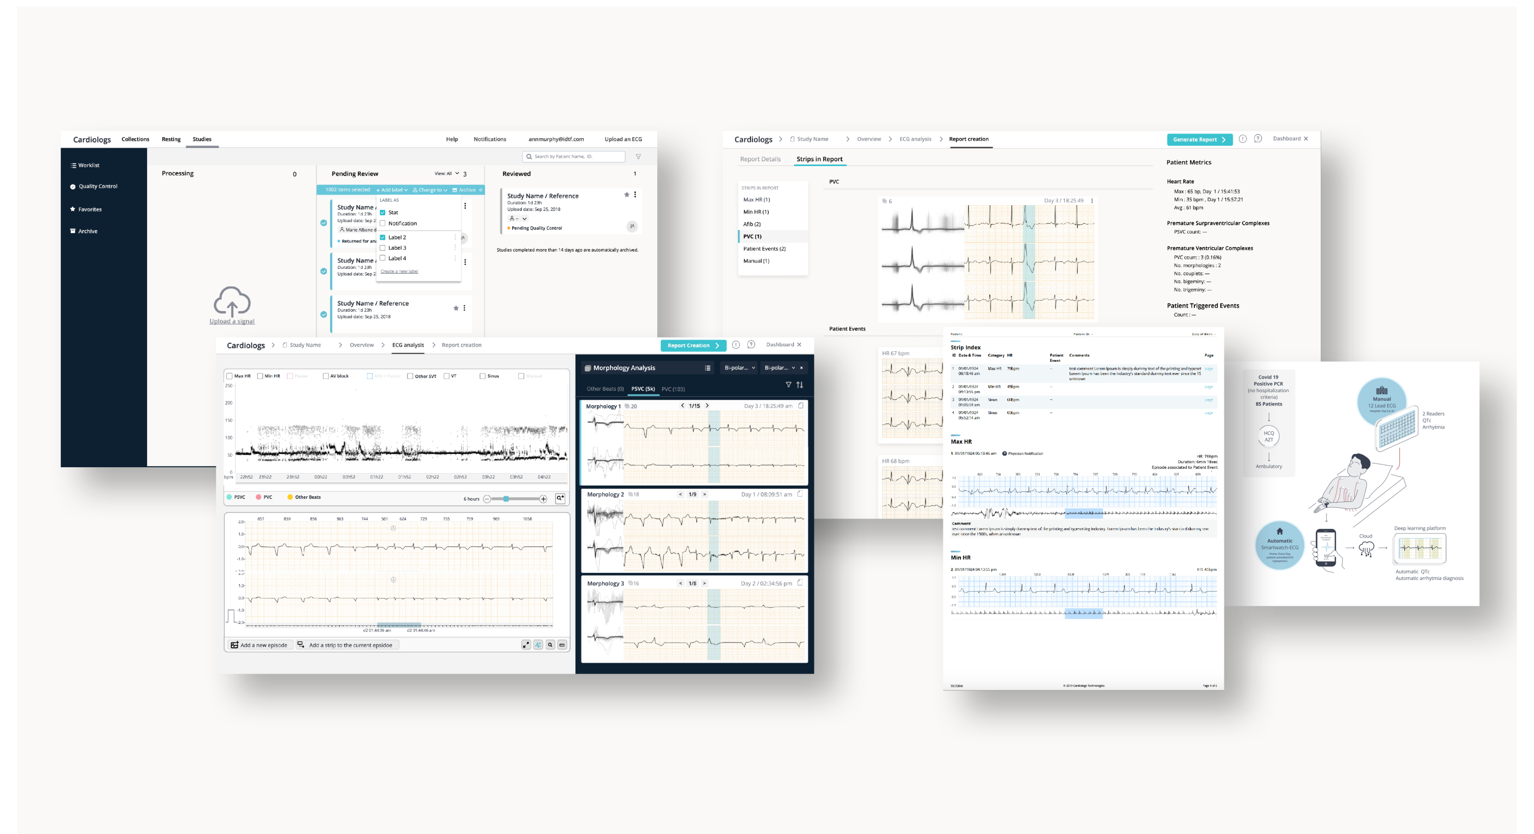This screenshot has height=834, width=1534.
Task: Click the filter funnel icon in Morphology panel
Action: pos(788,385)
